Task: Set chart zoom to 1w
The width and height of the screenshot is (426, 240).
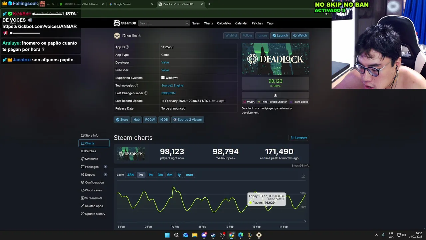Action: point(141,175)
